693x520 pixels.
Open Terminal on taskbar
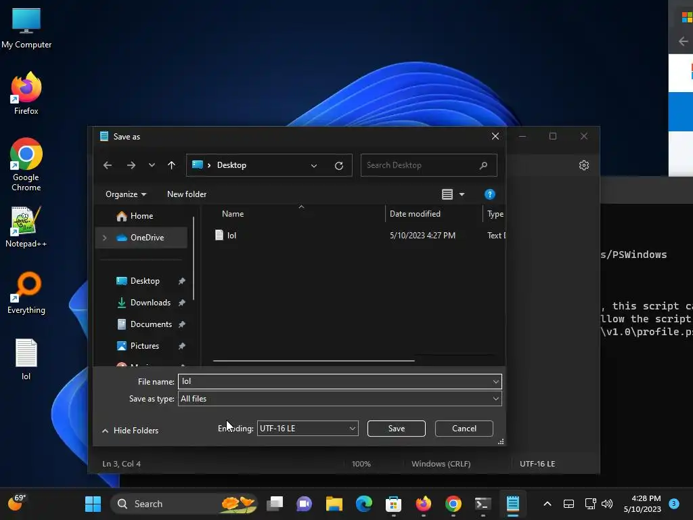(x=483, y=504)
